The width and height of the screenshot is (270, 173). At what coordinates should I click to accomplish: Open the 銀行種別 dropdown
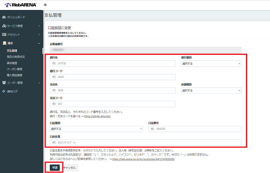[211, 64]
